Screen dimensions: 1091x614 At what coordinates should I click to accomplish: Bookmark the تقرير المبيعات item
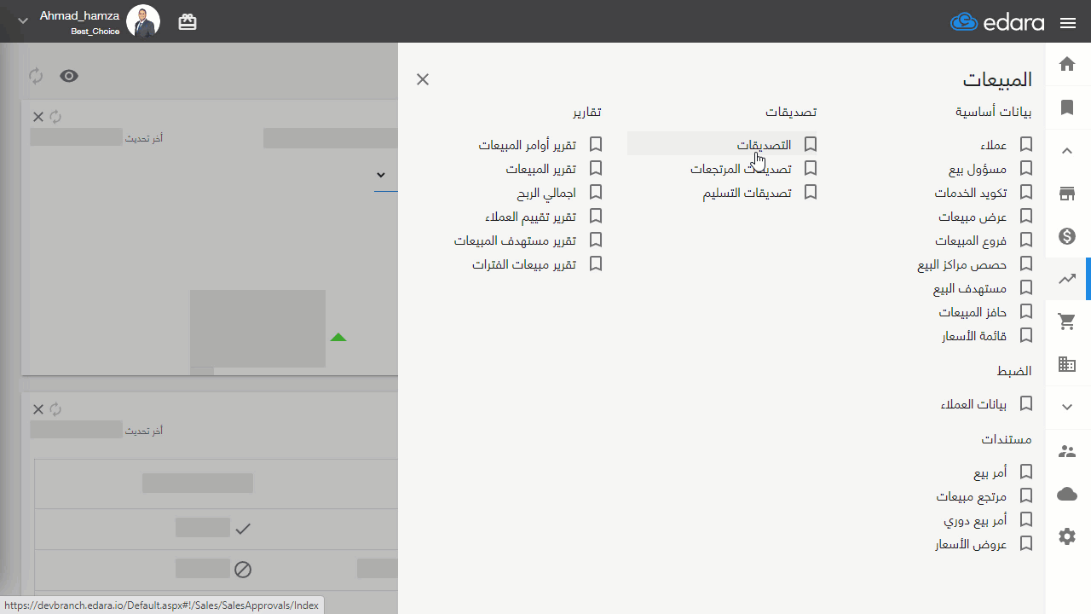(596, 169)
